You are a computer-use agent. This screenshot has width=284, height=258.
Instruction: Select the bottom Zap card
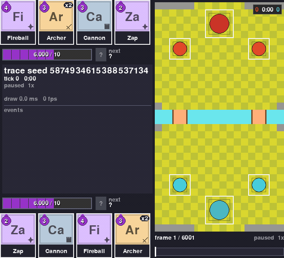[x=18, y=236]
